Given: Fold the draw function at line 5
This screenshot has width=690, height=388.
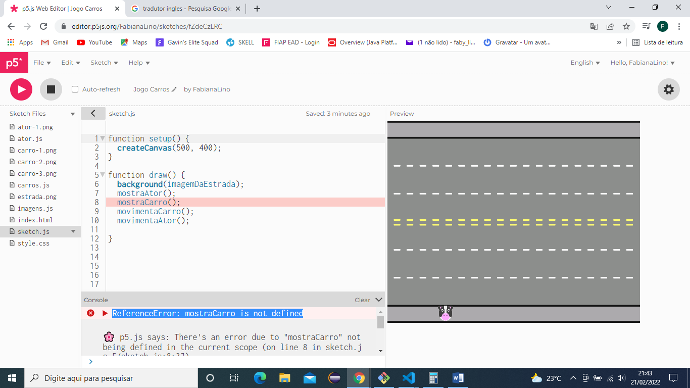Looking at the screenshot, I should tap(103, 175).
